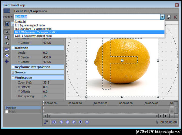Image resolution: width=182 pixels, height=135 pixels.
Task: Expand the Keyframe interpolation section
Action: [x=13, y=67]
